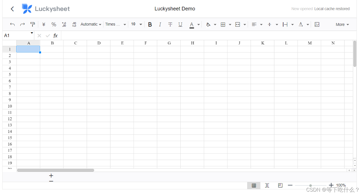The image size is (363, 195).
Task: Apply cell fill color bucket
Action: point(208,24)
